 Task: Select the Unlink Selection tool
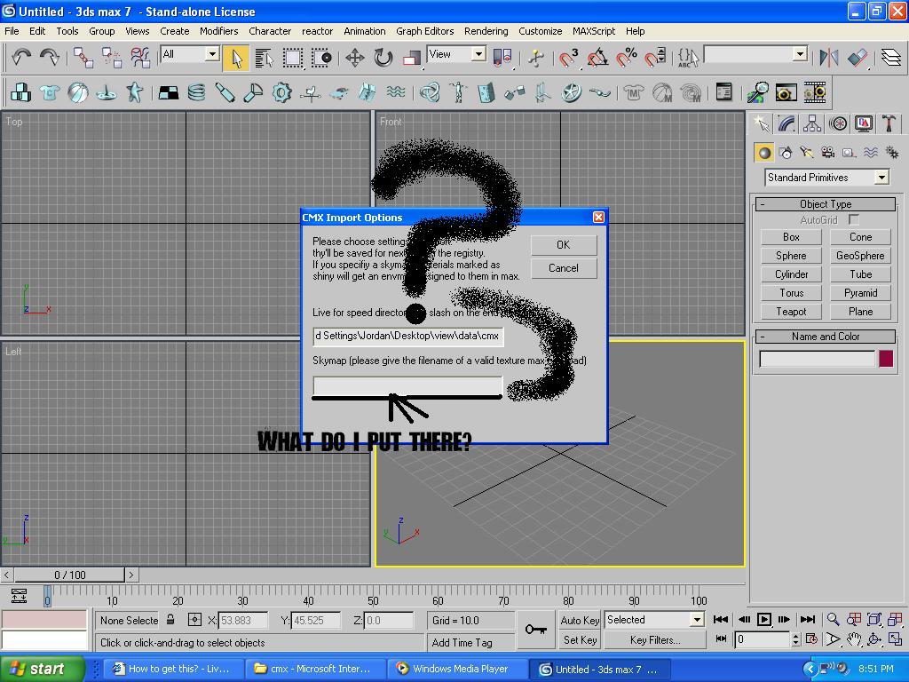pos(111,58)
